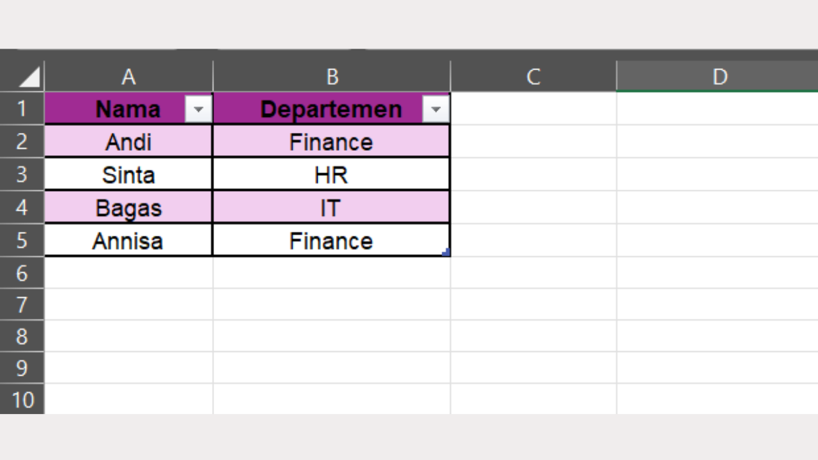
Task: Open the Departemen column filter dropdown
Action: pos(436,109)
